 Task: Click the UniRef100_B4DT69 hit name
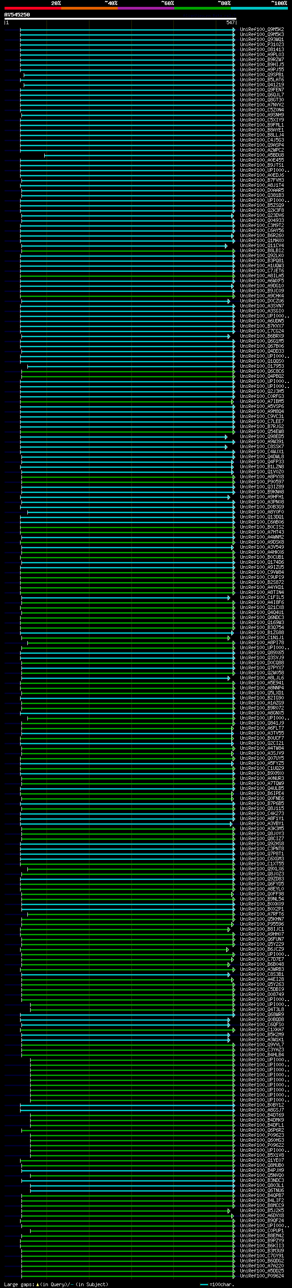pos(262,1115)
